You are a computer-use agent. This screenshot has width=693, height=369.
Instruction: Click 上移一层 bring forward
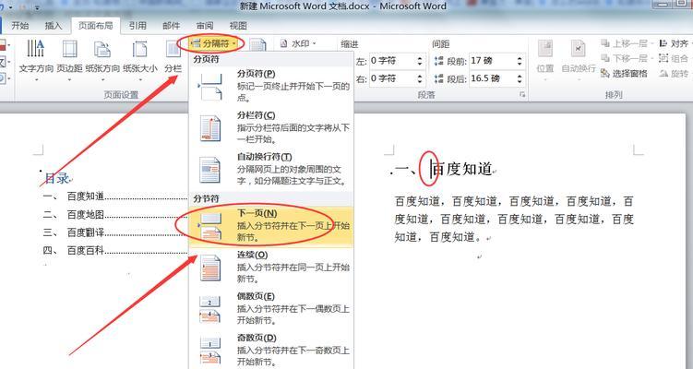point(627,43)
